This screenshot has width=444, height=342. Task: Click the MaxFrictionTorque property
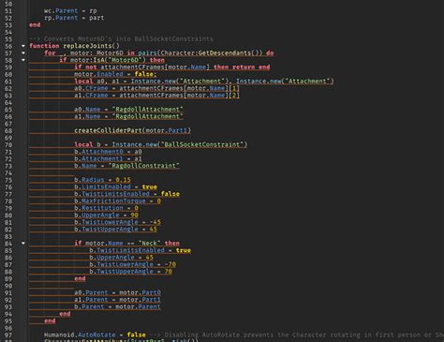[113, 201]
